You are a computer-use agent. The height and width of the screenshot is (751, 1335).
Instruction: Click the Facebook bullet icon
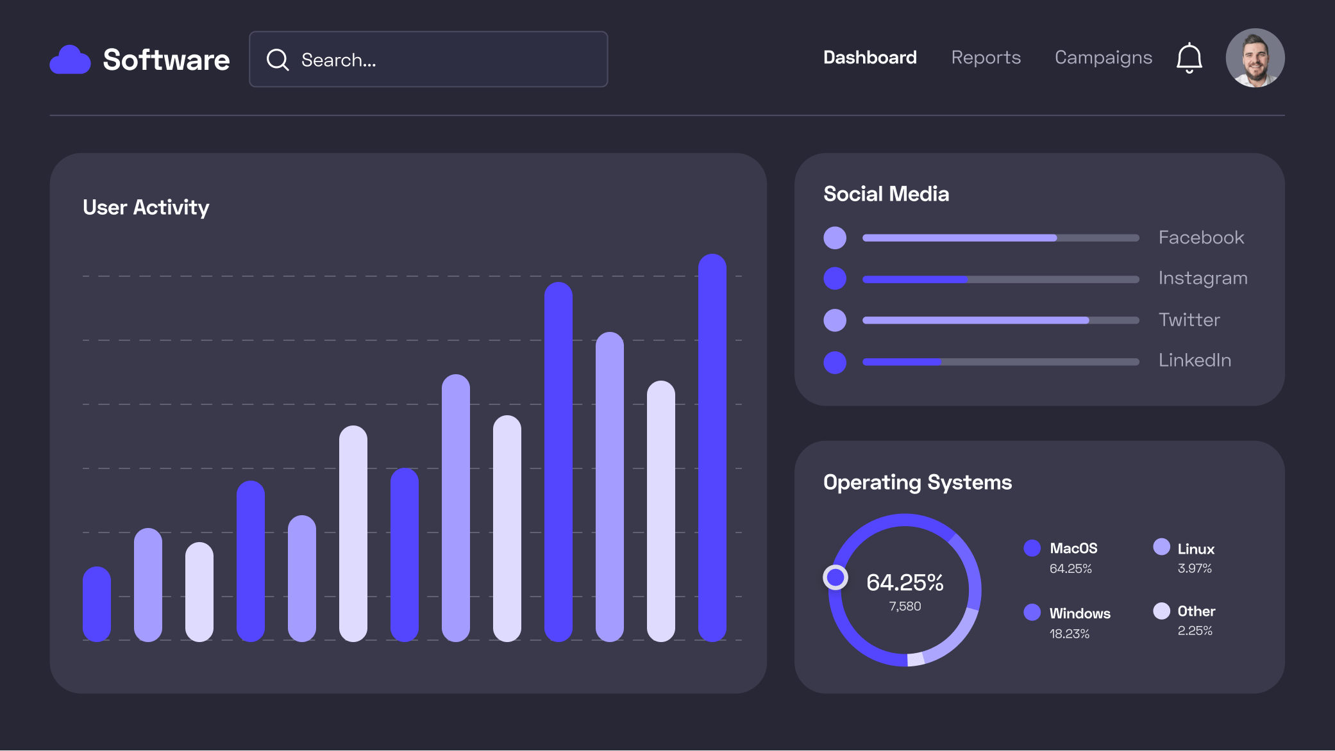pos(835,238)
